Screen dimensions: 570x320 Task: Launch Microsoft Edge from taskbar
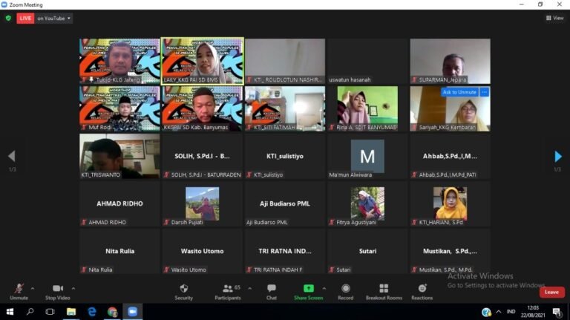click(91, 312)
